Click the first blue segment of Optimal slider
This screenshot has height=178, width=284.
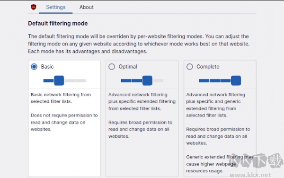click(126, 81)
